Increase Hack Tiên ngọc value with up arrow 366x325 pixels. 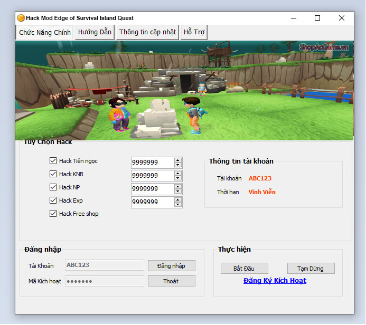coord(178,160)
